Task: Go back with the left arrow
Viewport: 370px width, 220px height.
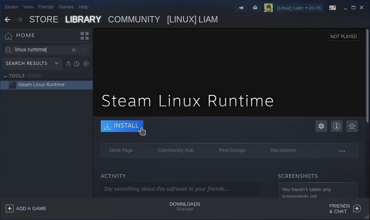Action: click(8, 19)
